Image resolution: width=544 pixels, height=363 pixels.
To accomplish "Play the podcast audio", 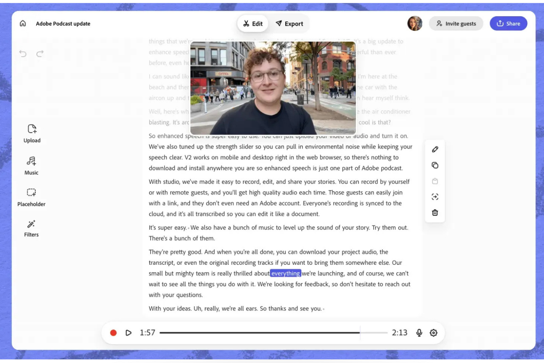I will (x=128, y=333).
